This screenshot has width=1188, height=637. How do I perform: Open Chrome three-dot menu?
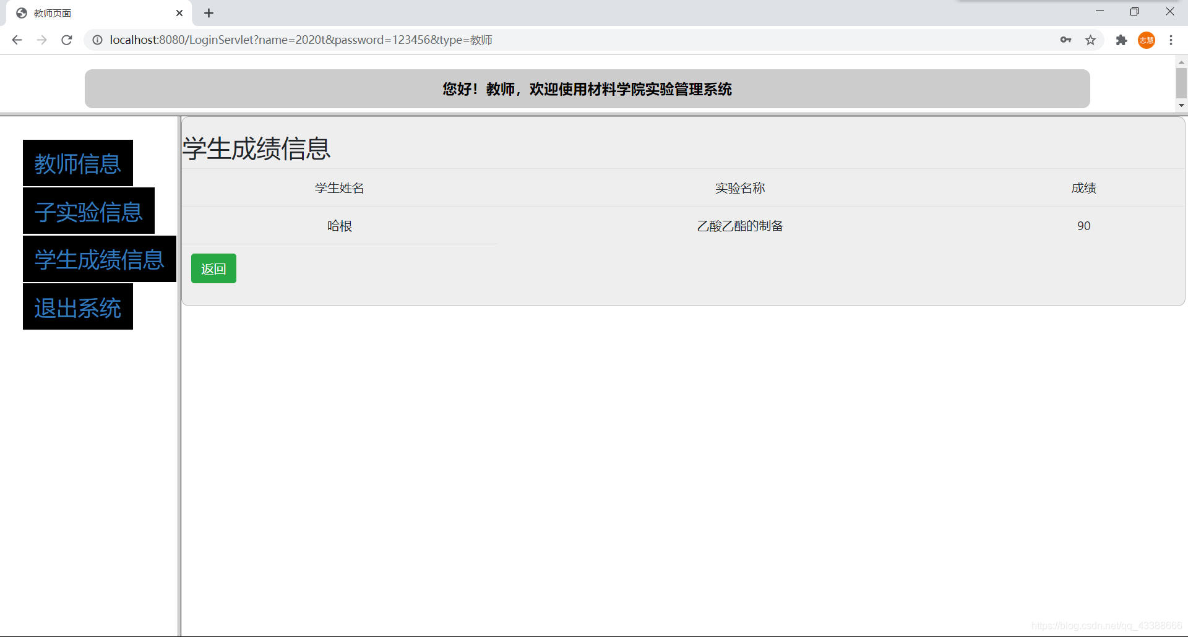(x=1171, y=40)
